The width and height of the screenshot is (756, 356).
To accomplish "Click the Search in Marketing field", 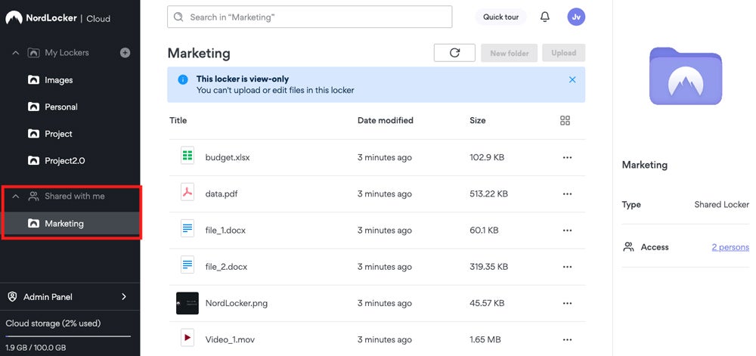I will coord(310,17).
